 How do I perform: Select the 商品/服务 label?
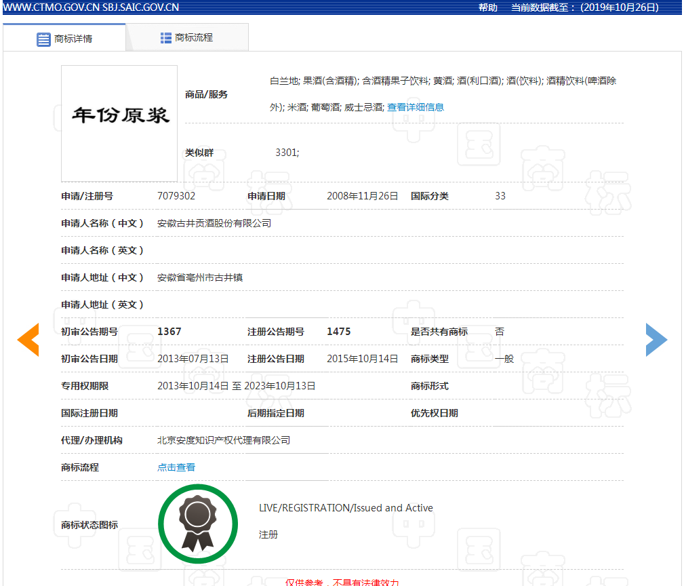tap(206, 94)
